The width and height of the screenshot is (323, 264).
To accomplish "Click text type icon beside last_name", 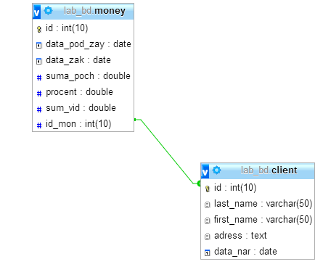I will 208,205.
